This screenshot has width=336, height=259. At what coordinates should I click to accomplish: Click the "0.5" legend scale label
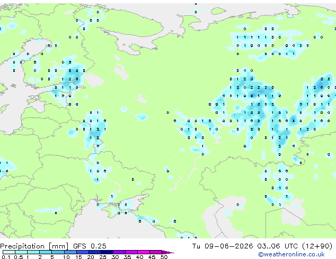tap(18, 257)
